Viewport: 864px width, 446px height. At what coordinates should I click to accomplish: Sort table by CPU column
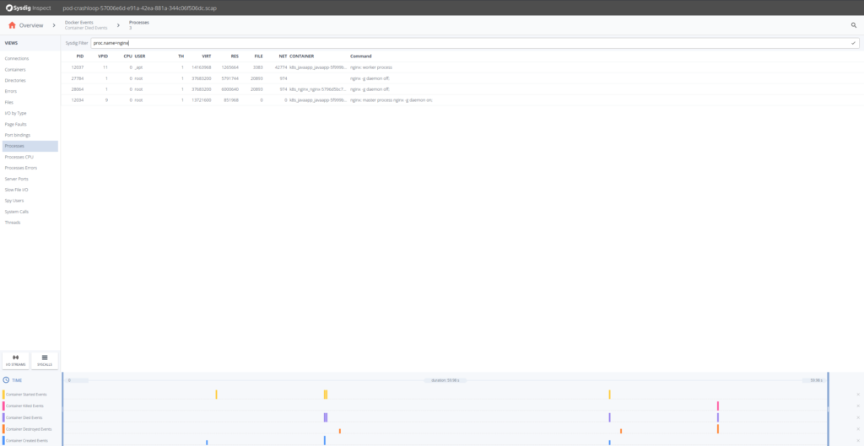128,56
